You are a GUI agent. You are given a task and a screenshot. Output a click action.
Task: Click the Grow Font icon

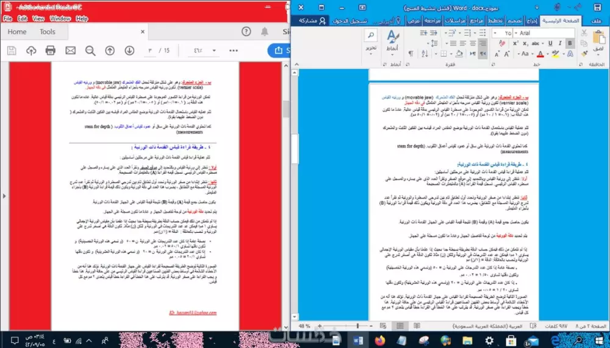click(x=507, y=54)
